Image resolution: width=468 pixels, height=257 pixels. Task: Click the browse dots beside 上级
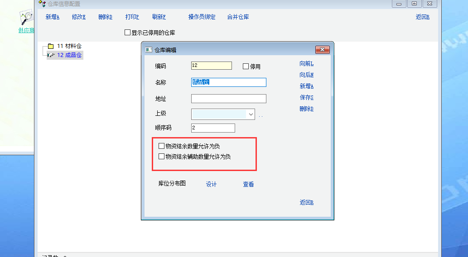[x=261, y=116]
